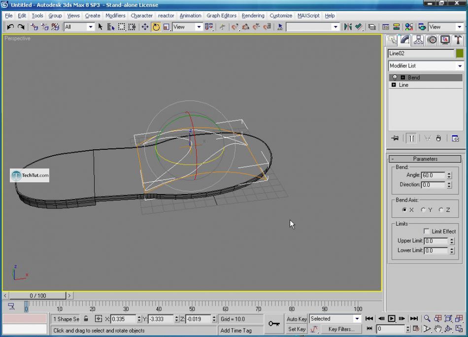Activate the Select and Scale tool
The width and height of the screenshot is (468, 337).
pyautogui.click(x=166, y=27)
